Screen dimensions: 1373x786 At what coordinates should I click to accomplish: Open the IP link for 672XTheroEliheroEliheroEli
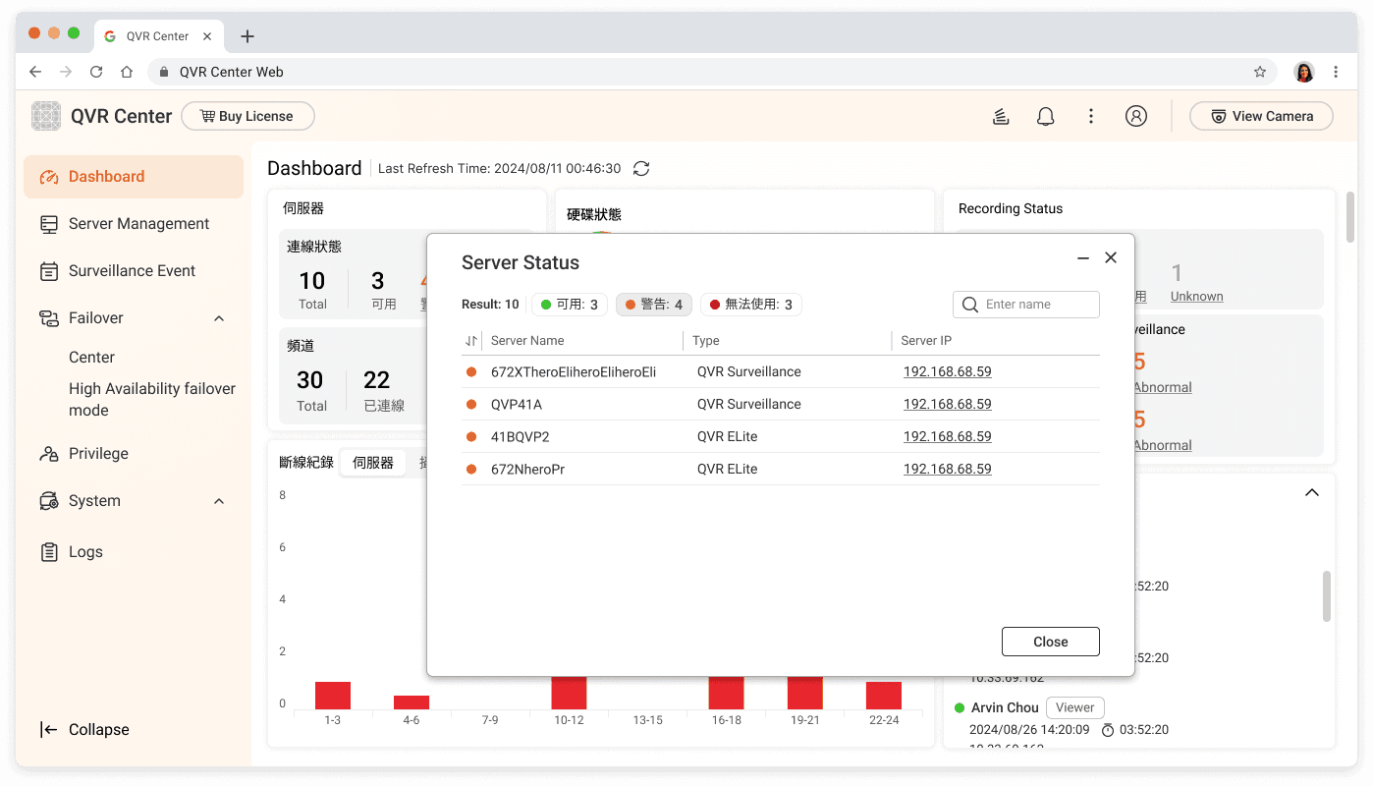point(948,372)
